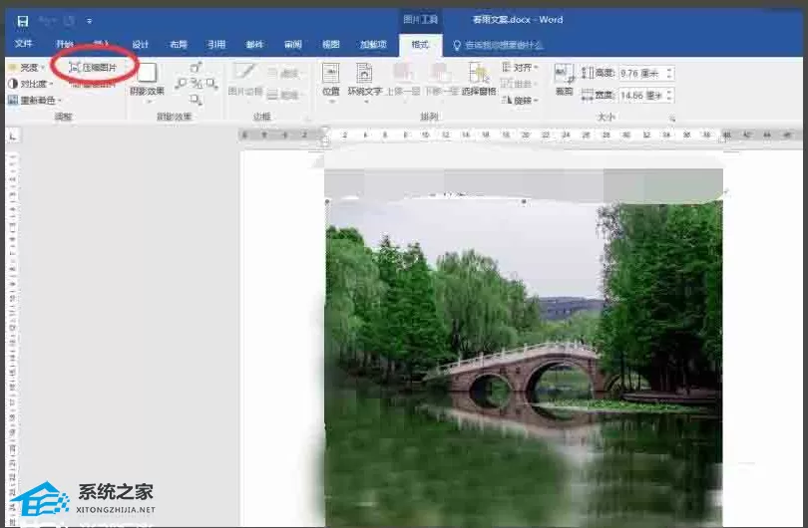Click the Save icon in title bar

pos(23,21)
